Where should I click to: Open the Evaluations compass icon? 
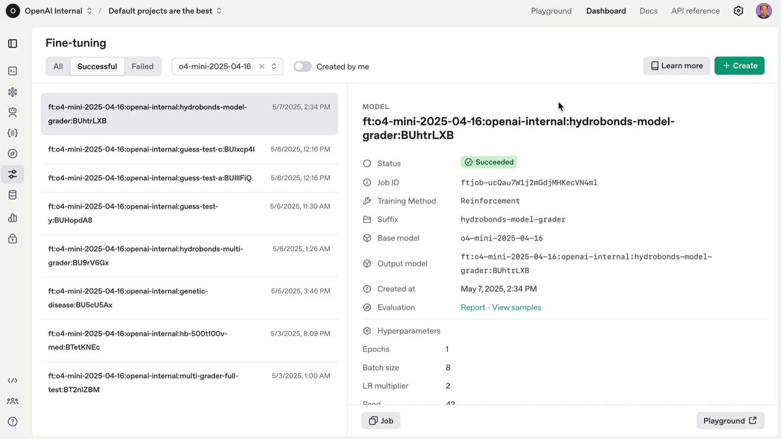[12, 153]
